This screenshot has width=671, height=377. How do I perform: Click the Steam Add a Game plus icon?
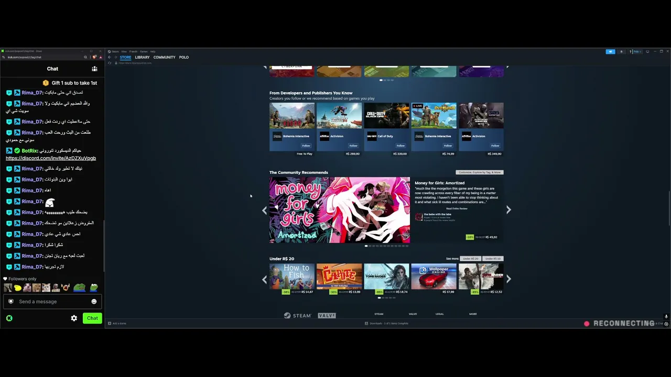(x=109, y=324)
